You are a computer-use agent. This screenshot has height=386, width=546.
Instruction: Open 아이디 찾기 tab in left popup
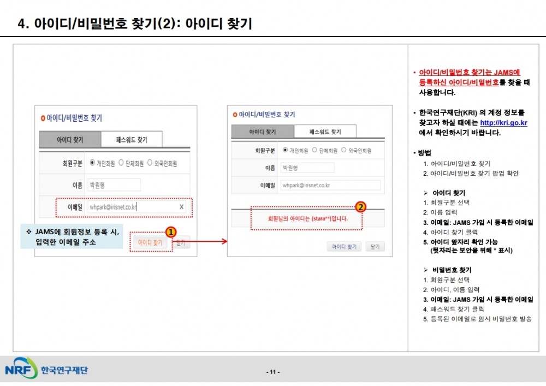[x=70, y=139]
